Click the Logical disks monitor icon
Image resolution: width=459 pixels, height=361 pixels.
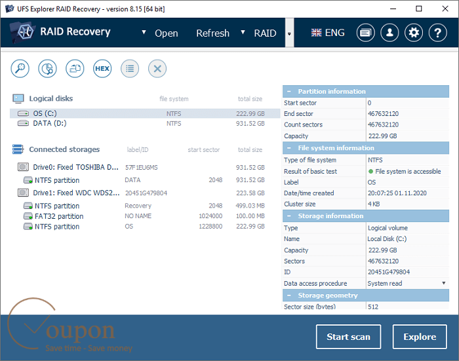click(x=18, y=98)
